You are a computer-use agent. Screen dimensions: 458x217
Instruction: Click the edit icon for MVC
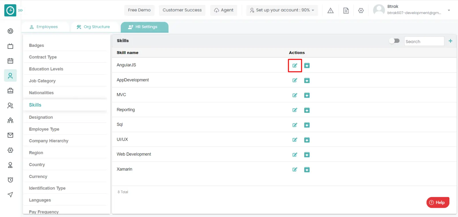tap(295, 95)
